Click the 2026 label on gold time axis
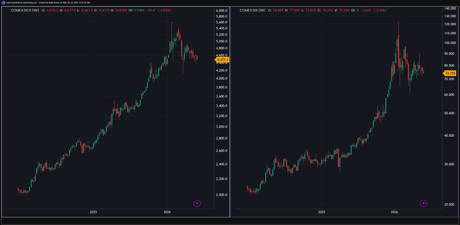The height and width of the screenshot is (225, 460). (167, 212)
